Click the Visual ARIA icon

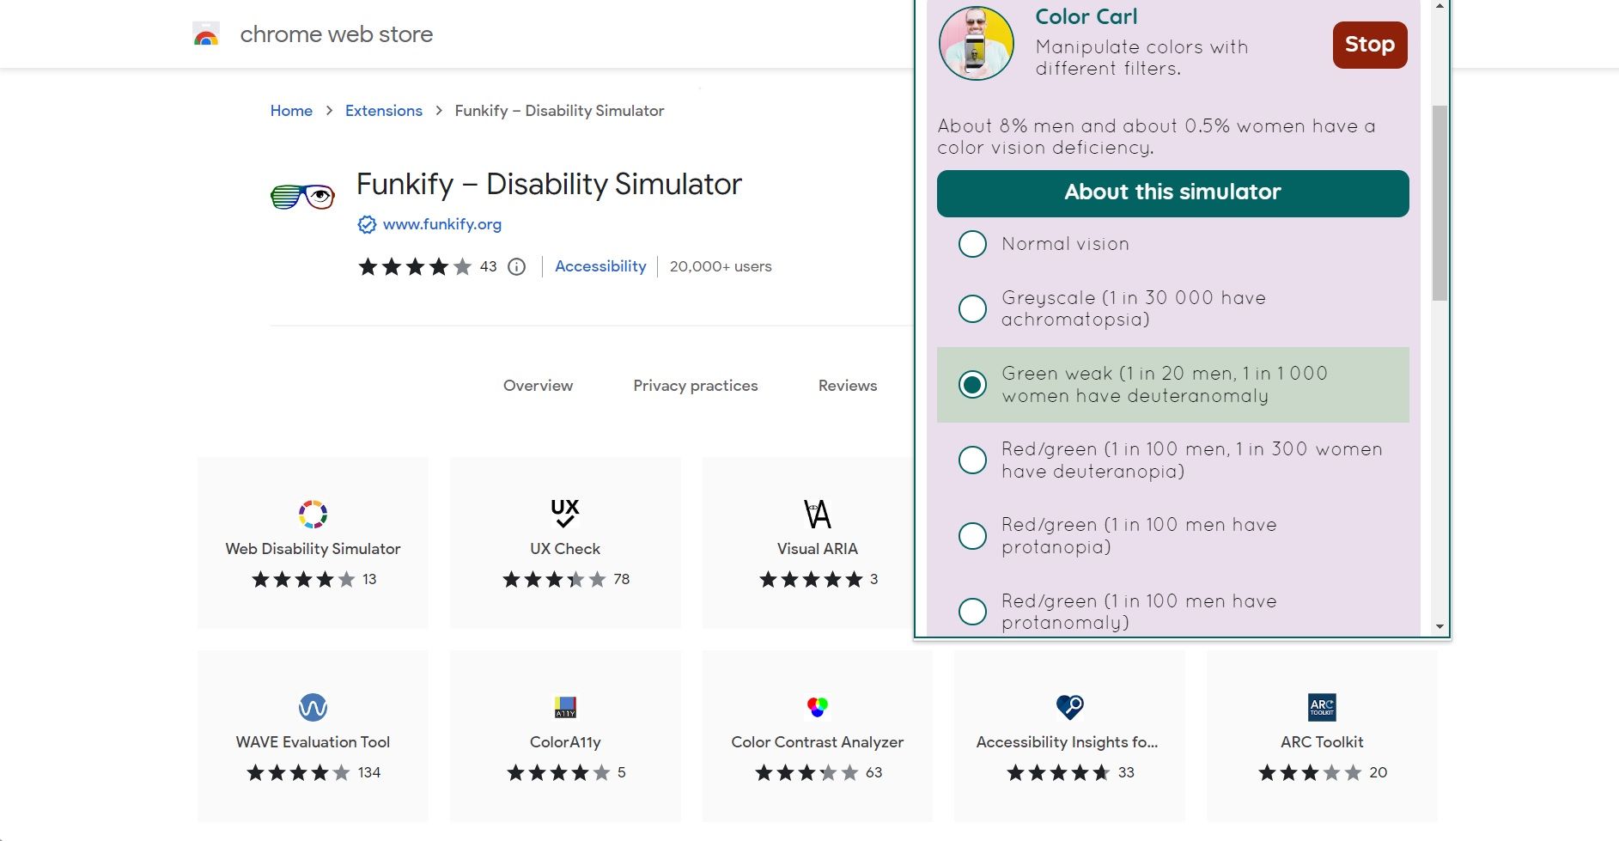(816, 513)
